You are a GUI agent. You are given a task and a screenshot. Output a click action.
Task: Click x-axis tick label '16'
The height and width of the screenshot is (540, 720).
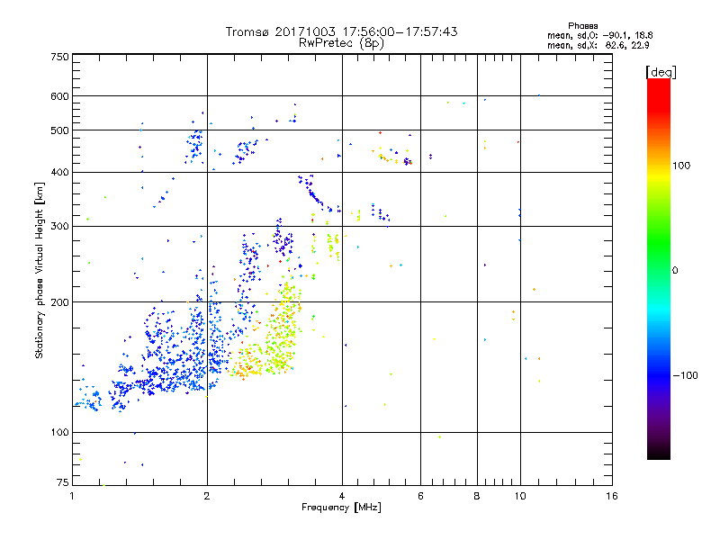(x=612, y=496)
